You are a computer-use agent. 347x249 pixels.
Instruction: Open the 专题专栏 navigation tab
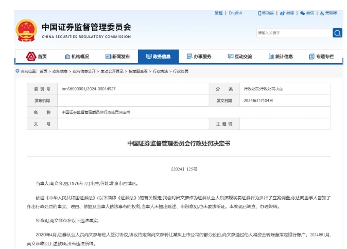[x=321, y=56]
